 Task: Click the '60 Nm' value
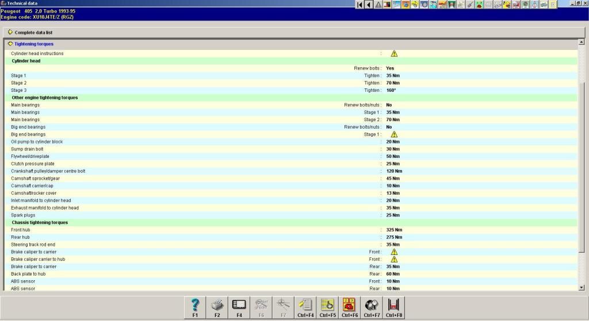(x=393, y=274)
